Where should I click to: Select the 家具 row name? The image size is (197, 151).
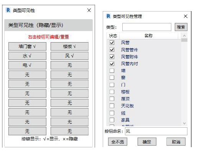coord(125,120)
